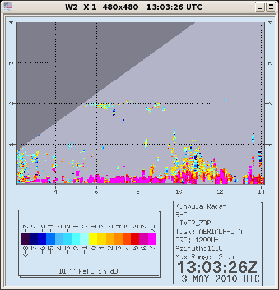279x290 pixels.
Task: Click the large 13:03:26Z timestamp
Action: tap(217, 267)
